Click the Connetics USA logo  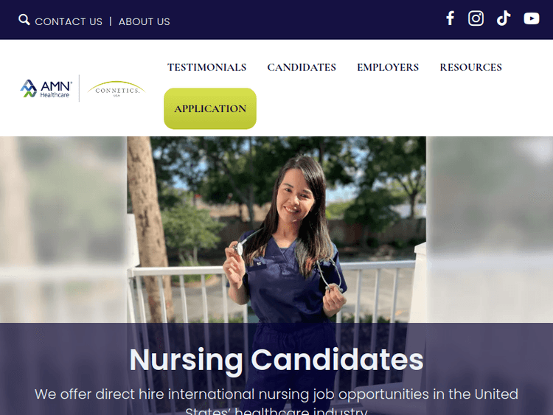(x=116, y=89)
